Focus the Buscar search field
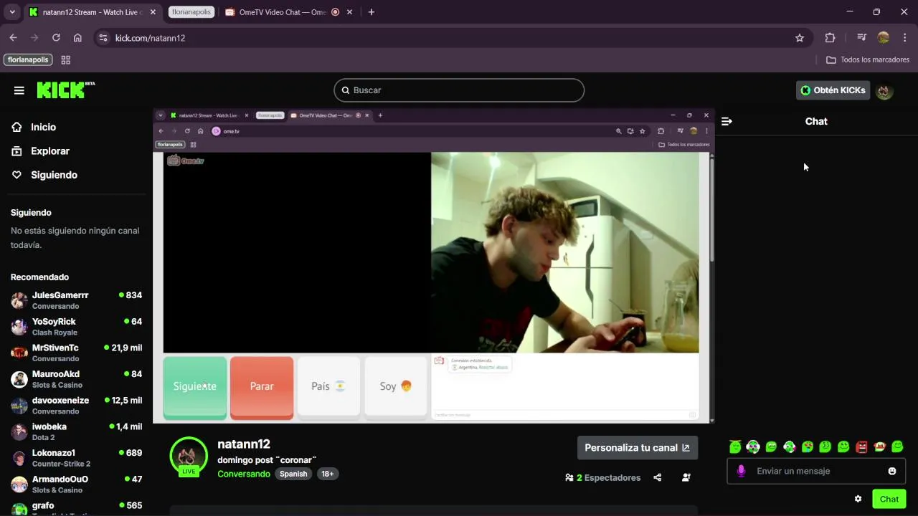 pos(459,90)
